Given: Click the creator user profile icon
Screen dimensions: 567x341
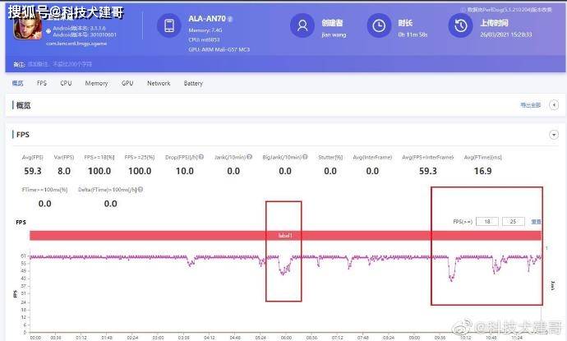Looking at the screenshot, I should point(302,25).
